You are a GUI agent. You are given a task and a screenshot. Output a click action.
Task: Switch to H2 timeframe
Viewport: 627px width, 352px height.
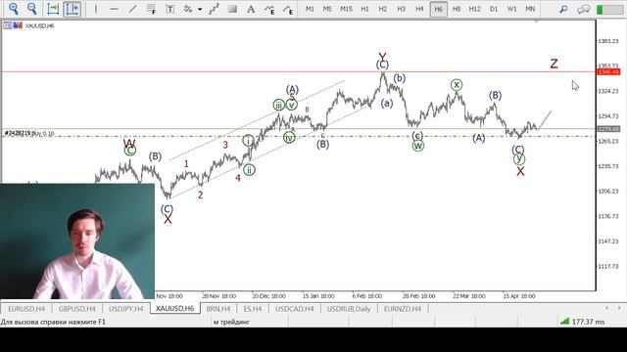pos(383,9)
